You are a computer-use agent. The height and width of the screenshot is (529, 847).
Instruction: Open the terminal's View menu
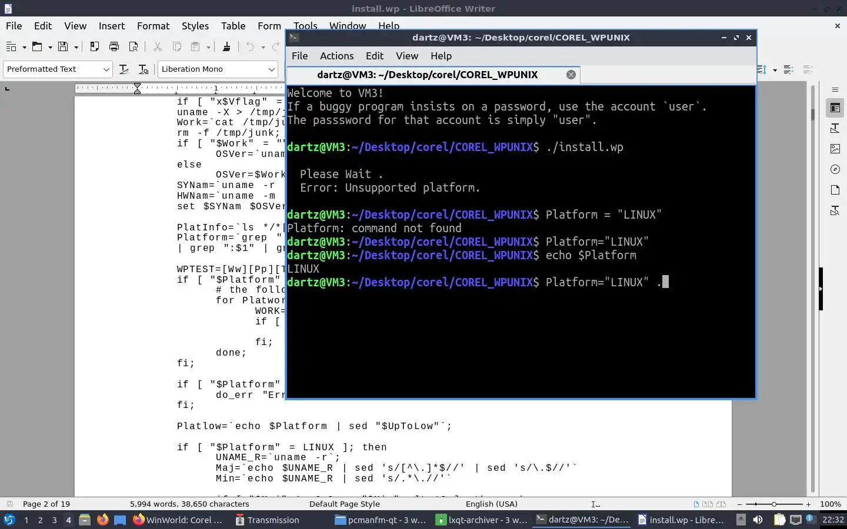(x=406, y=56)
